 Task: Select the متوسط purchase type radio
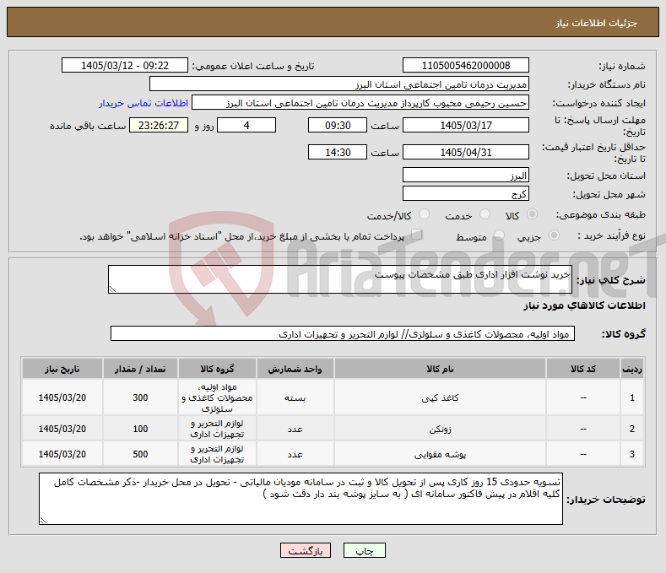[x=499, y=235]
